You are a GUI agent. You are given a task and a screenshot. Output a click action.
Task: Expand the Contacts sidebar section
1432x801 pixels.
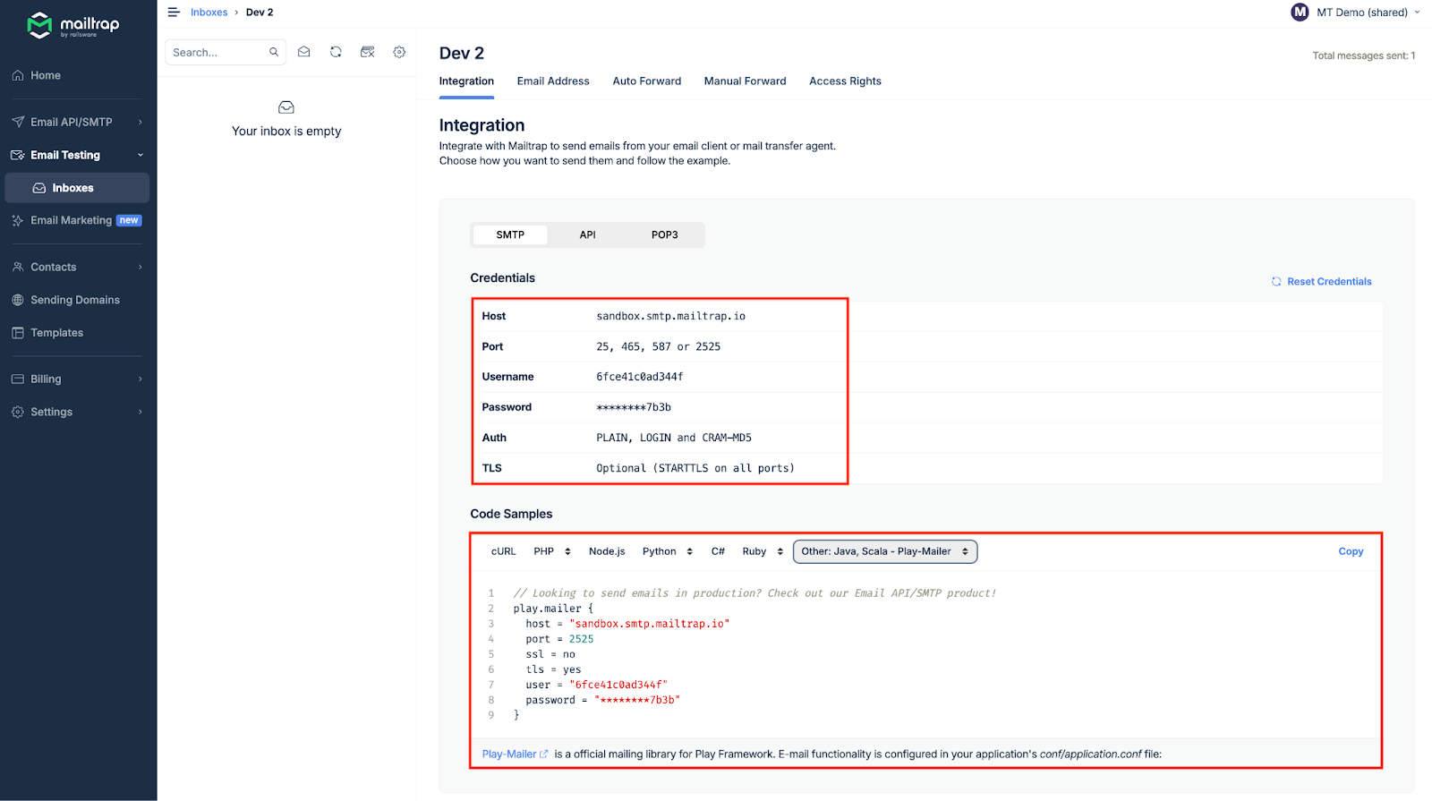(x=78, y=267)
